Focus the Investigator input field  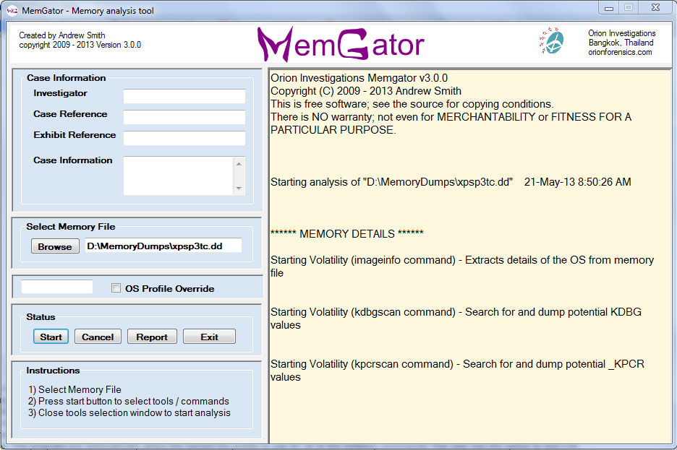184,96
